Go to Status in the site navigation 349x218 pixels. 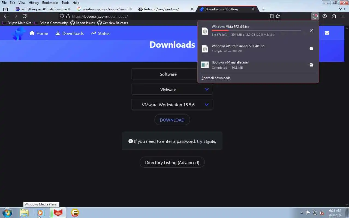click(100, 33)
